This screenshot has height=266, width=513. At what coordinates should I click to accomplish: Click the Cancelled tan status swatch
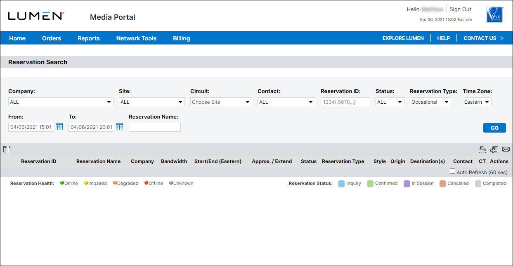443,184
